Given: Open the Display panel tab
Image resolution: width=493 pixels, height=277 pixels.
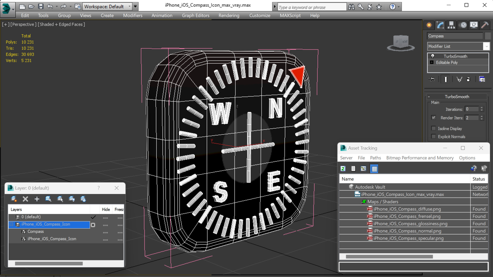Looking at the screenshot, I should click(x=474, y=25).
